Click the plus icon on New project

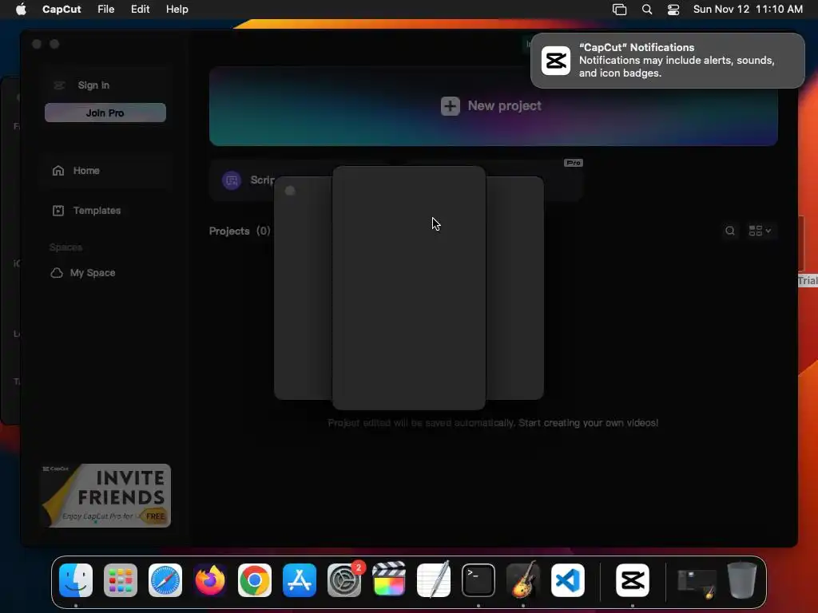pos(451,106)
